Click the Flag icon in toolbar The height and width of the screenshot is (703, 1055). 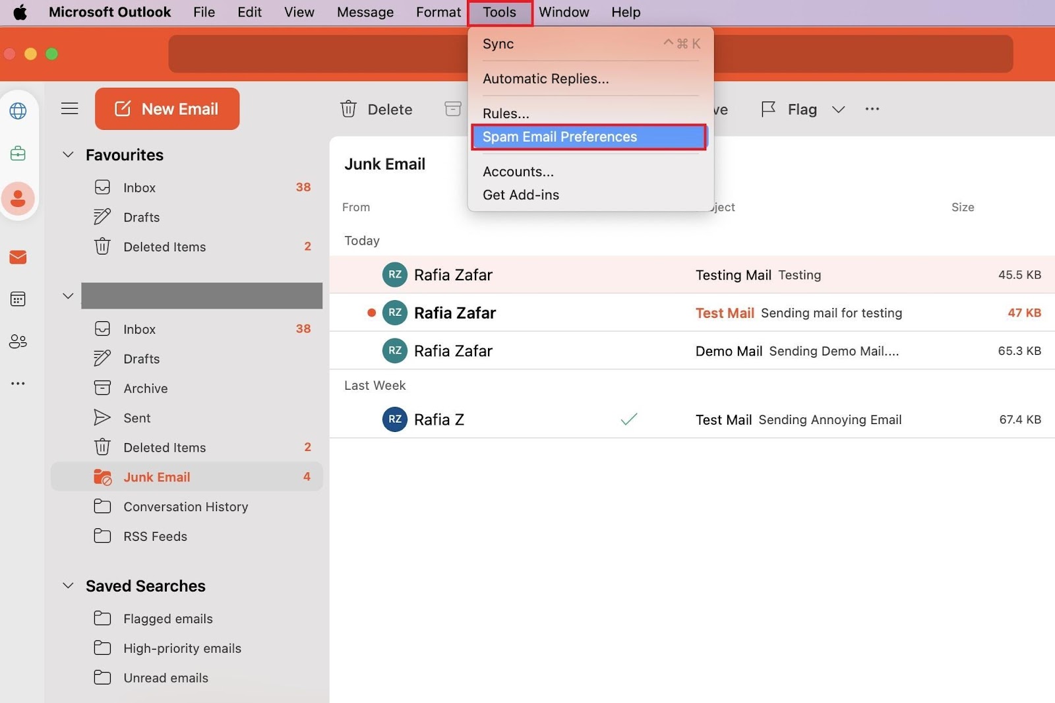tap(768, 109)
